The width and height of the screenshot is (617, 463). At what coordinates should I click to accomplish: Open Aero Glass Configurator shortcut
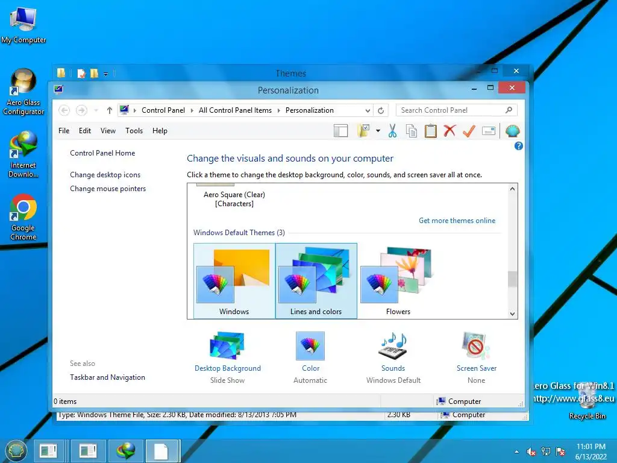point(23,92)
